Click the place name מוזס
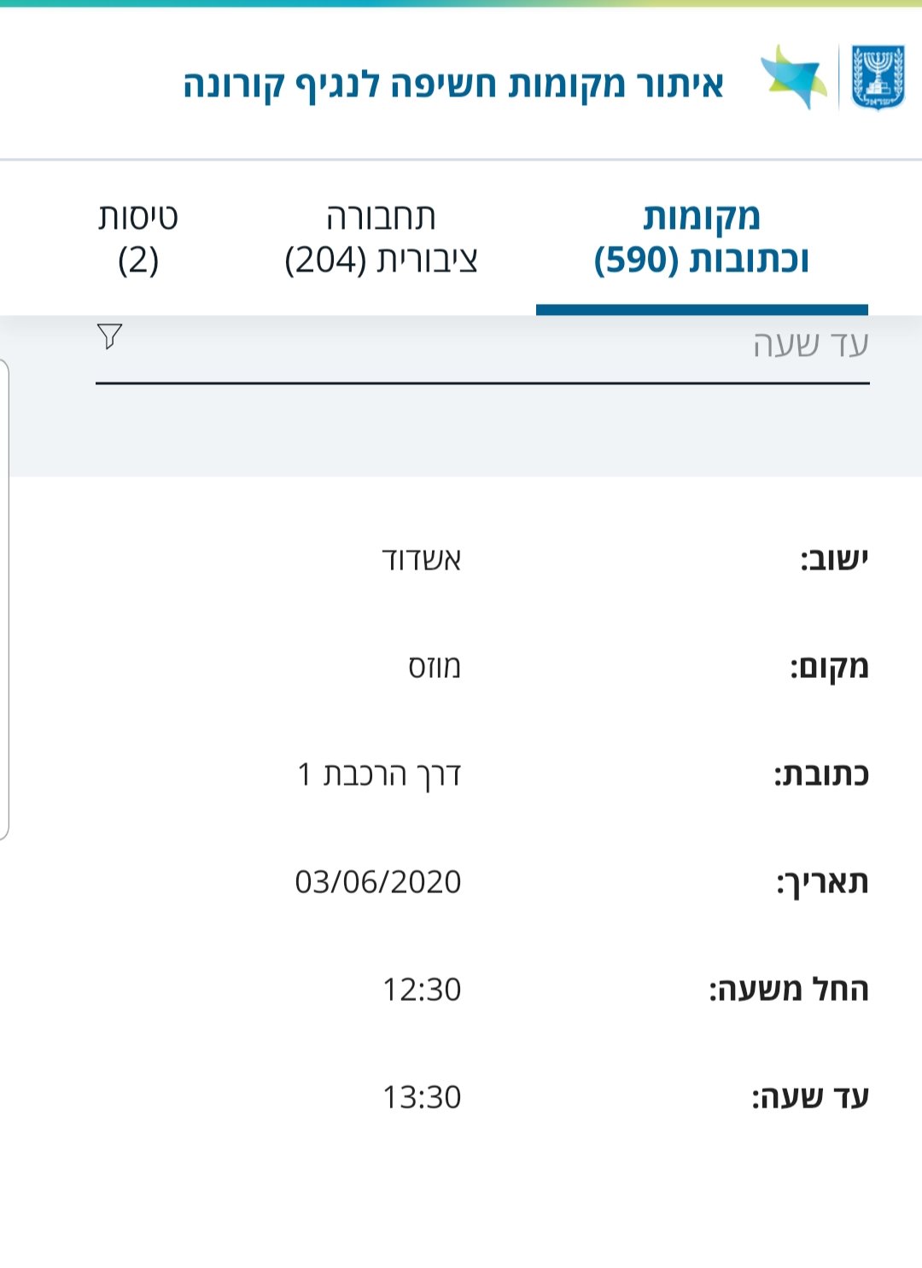This screenshot has width=922, height=1268. coord(434,667)
